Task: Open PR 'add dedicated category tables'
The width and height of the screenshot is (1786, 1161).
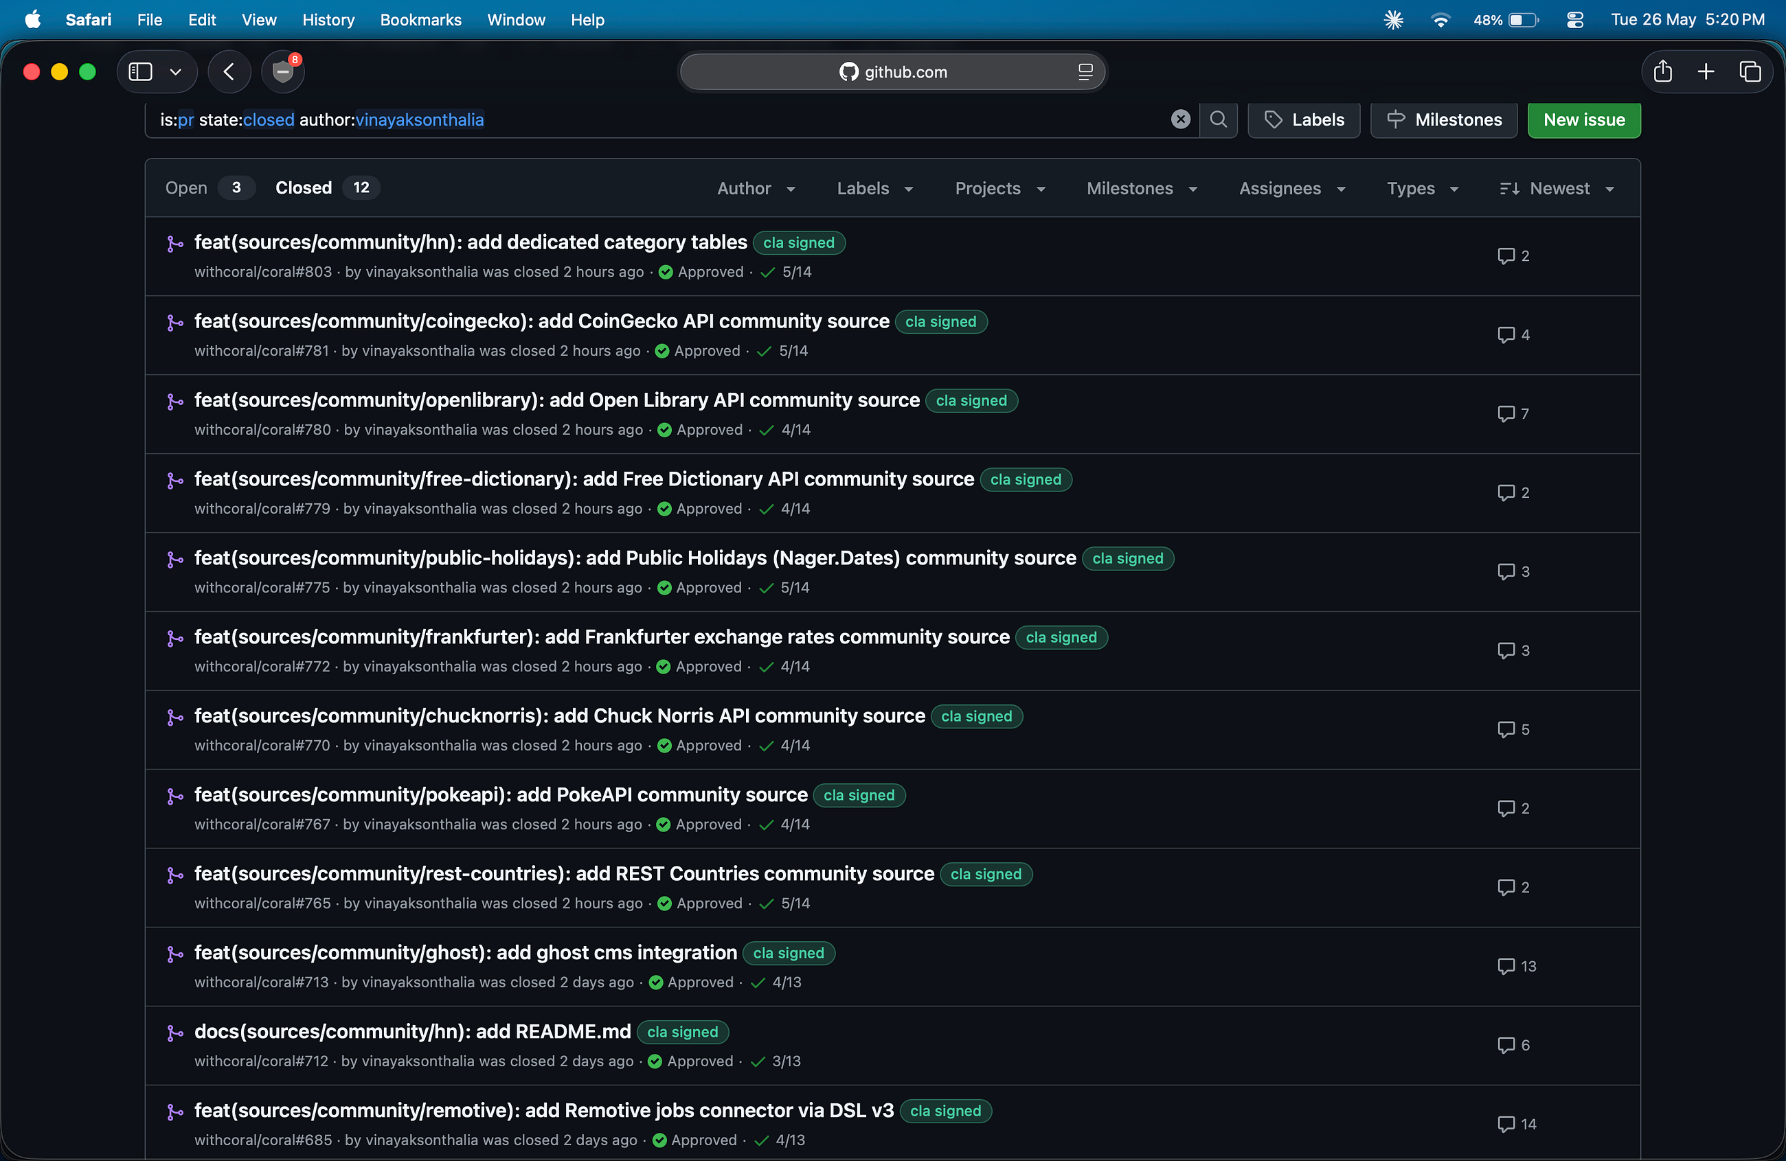Action: pyautogui.click(x=471, y=242)
